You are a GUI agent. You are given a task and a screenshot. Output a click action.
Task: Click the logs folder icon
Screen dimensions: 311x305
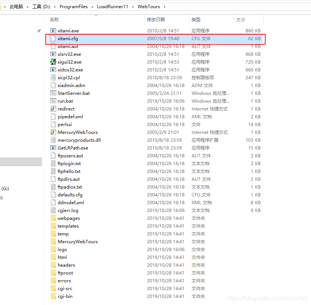click(x=53, y=250)
